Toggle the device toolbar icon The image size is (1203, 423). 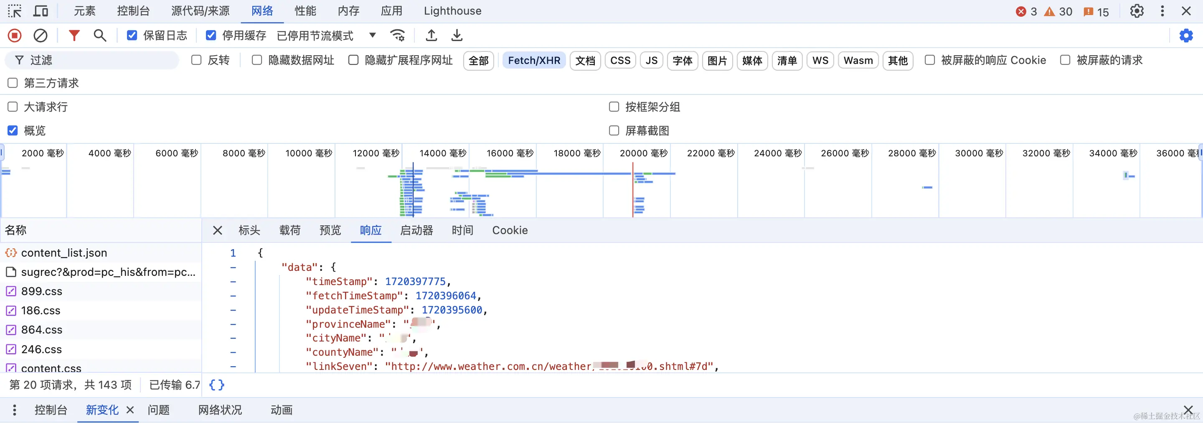coord(41,11)
